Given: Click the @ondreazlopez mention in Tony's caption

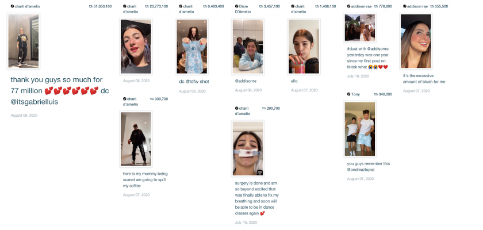Looking at the screenshot, I should click(x=361, y=170).
